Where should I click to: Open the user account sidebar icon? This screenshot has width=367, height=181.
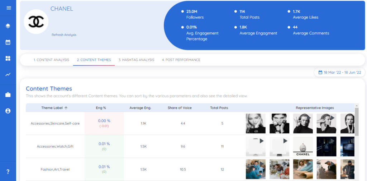[x=8, y=111]
